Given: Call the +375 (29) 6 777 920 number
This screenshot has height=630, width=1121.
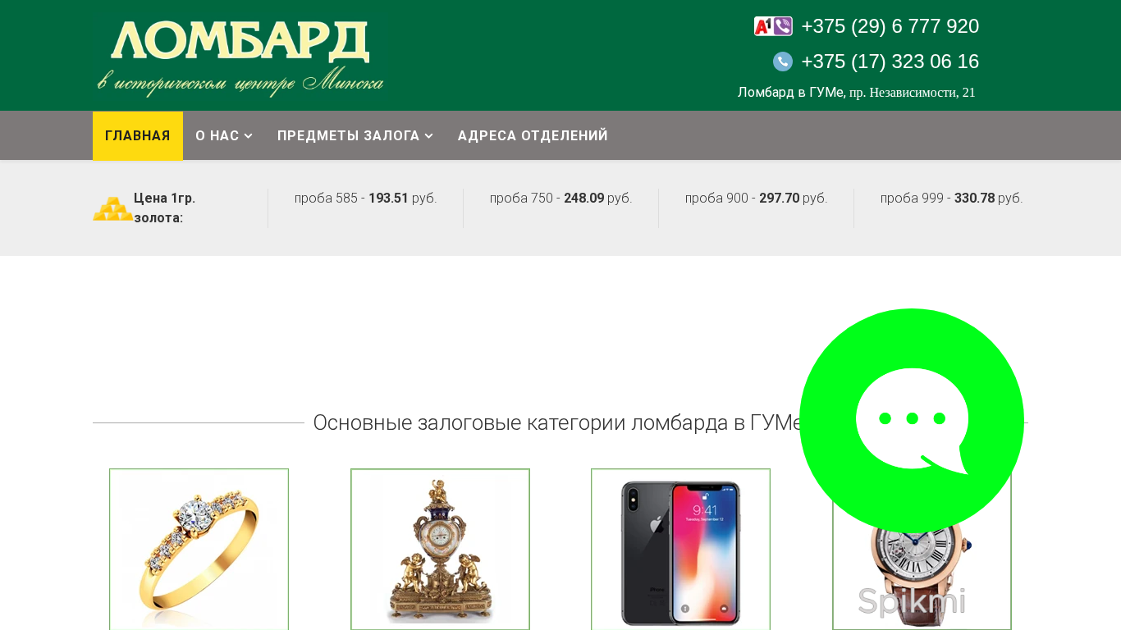Looking at the screenshot, I should pyautogui.click(x=890, y=26).
